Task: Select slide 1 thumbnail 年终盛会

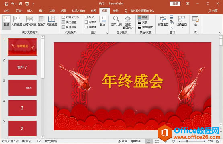Action: click(23, 47)
